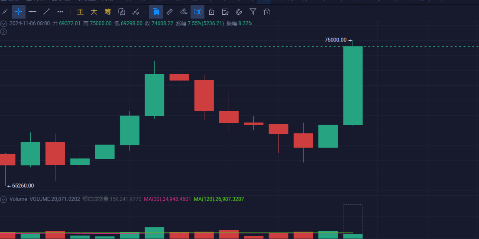Screen dimensions: 479x239
Task: Click the rotate/replay square icon
Action: (x=122, y=12)
